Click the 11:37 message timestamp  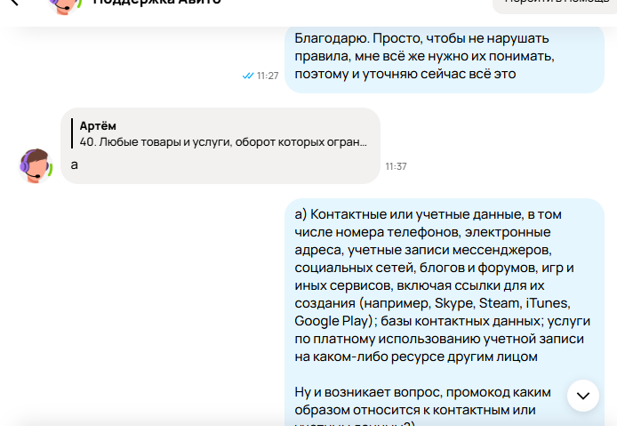pyautogui.click(x=397, y=166)
